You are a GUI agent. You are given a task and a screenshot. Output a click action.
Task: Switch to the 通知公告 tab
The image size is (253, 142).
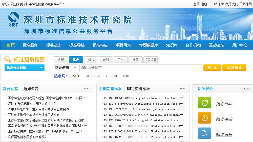coord(31,89)
